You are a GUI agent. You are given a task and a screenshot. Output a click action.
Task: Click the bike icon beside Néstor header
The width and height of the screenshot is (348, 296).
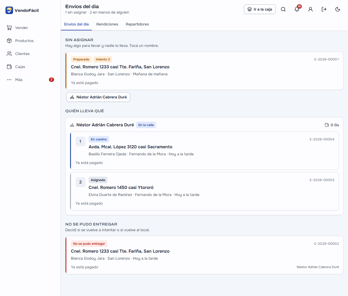(x=72, y=125)
